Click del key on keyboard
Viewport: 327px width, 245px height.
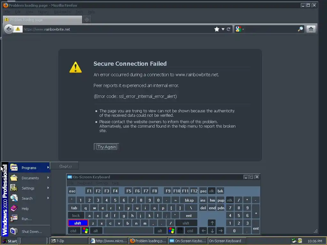coord(203,208)
